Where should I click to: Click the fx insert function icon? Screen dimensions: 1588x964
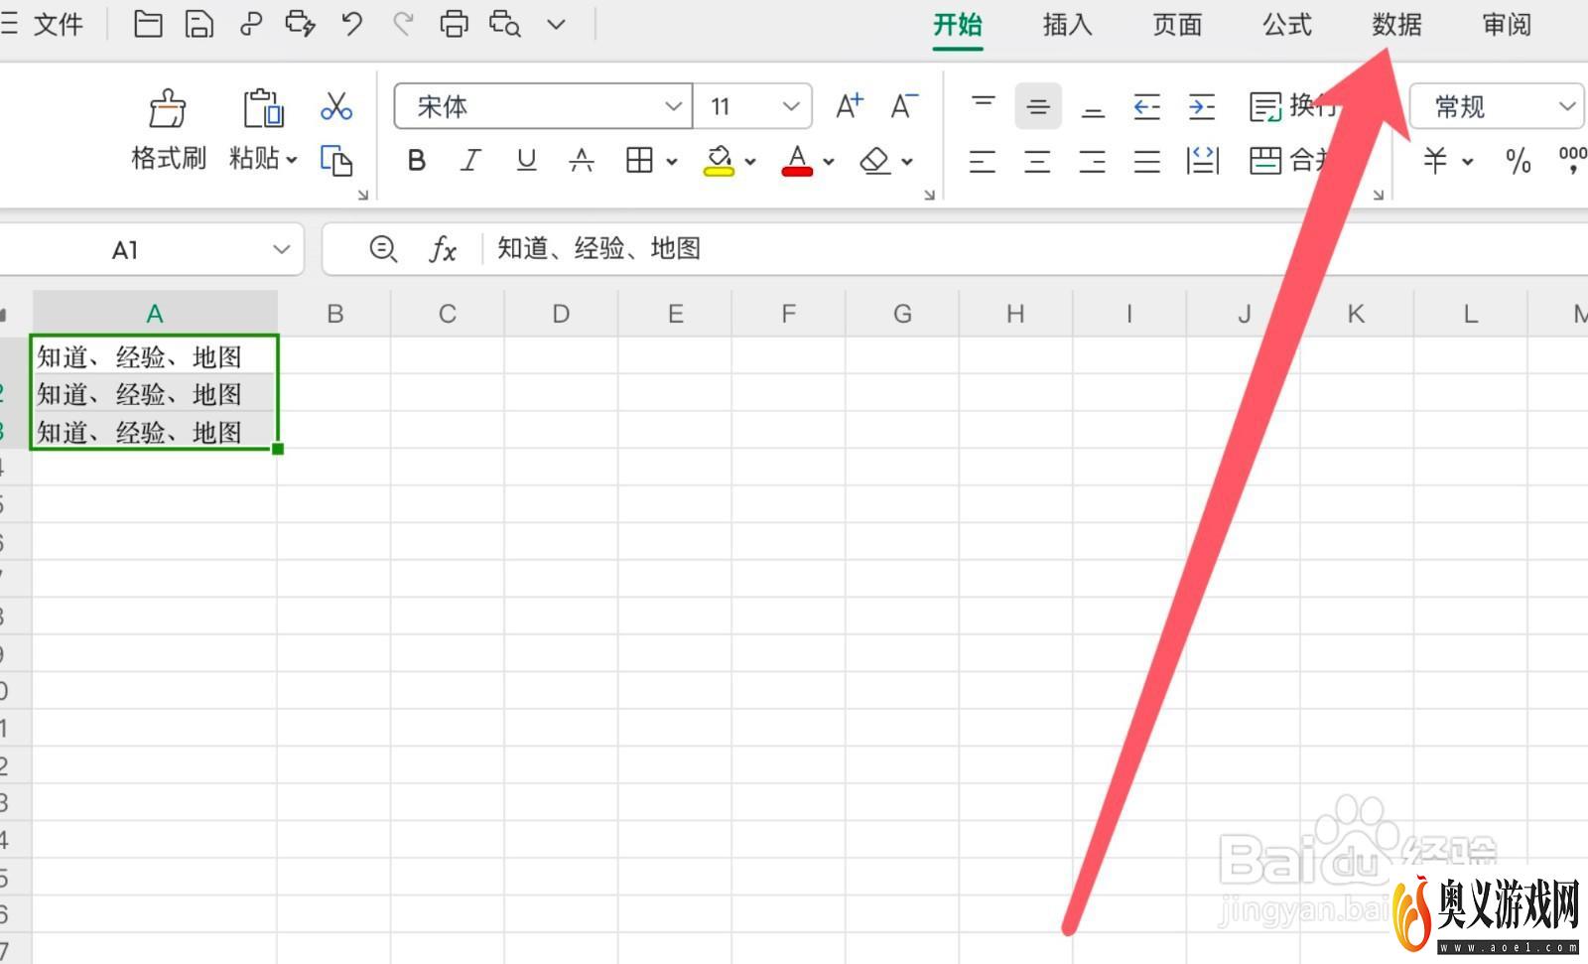click(443, 249)
